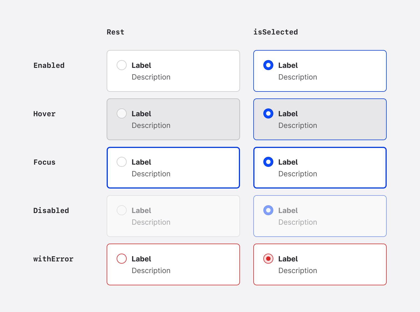Click the withError row label
This screenshot has width=420, height=312.
point(53,259)
